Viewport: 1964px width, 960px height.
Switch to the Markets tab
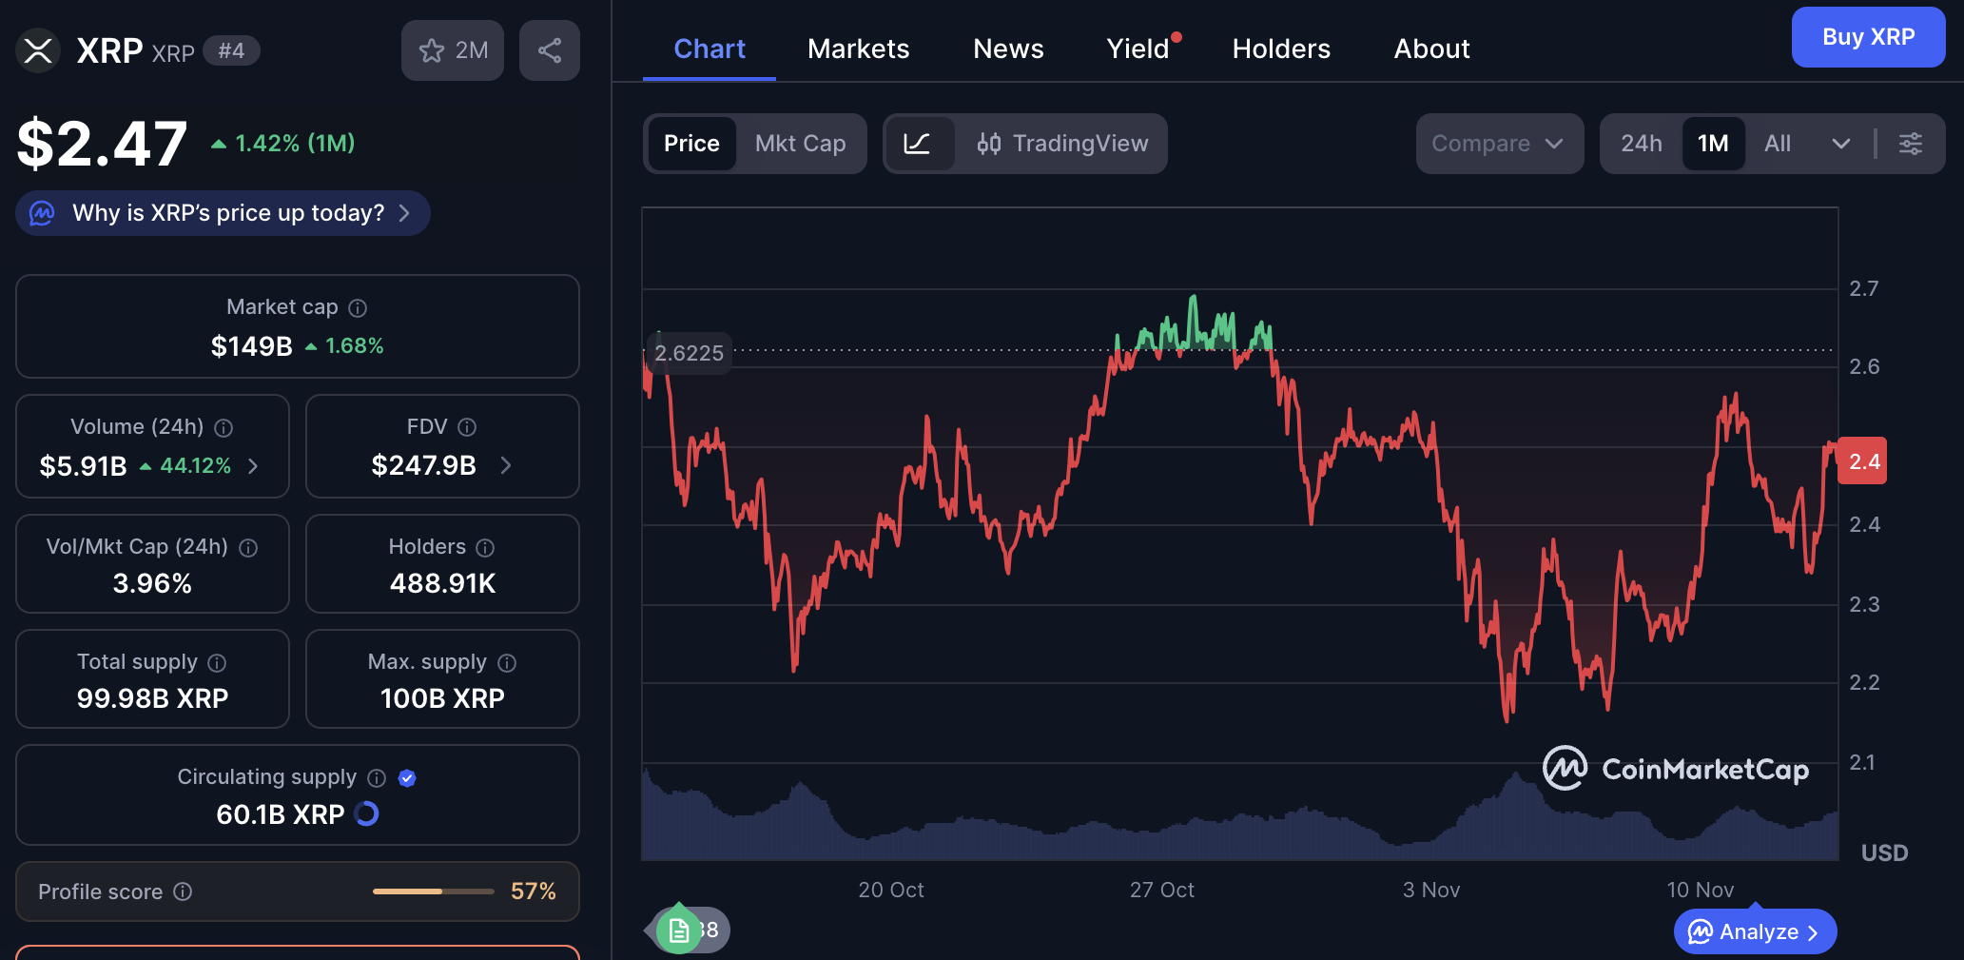[858, 49]
